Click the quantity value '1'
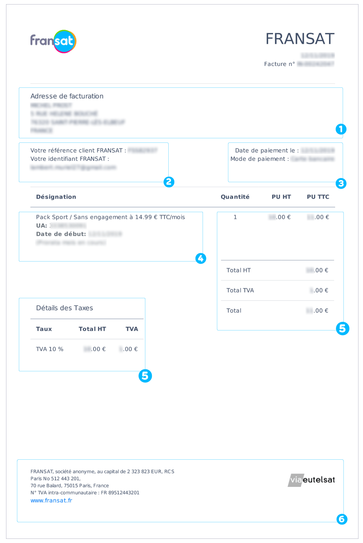The image size is (363, 543). pyautogui.click(x=235, y=217)
